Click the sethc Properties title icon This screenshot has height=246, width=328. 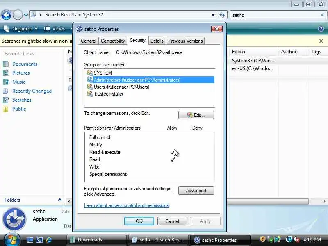[80, 29]
